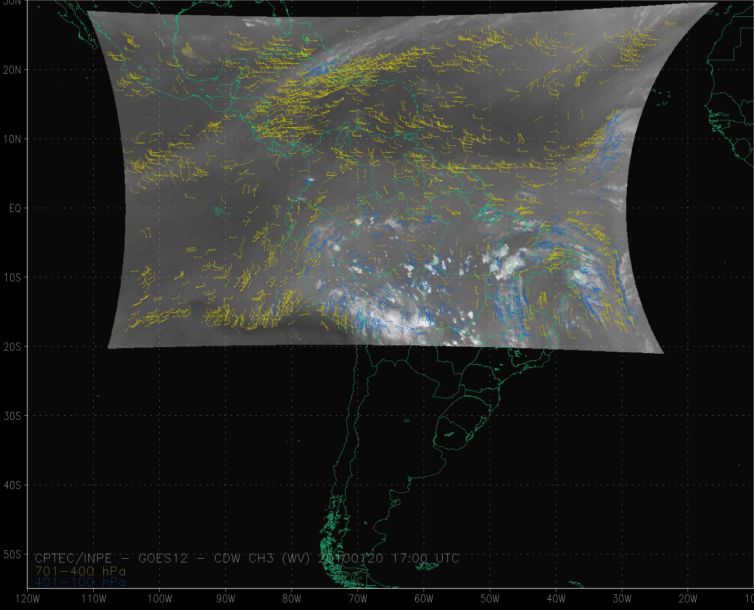Select the 30W longitude label
The image size is (754, 610).
[622, 599]
